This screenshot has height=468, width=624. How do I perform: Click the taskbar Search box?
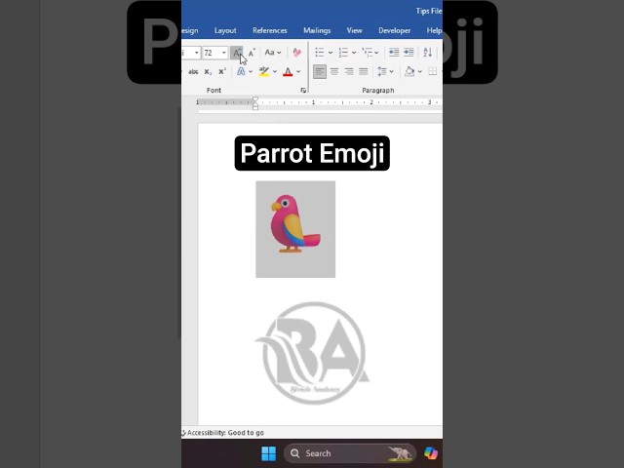point(350,453)
